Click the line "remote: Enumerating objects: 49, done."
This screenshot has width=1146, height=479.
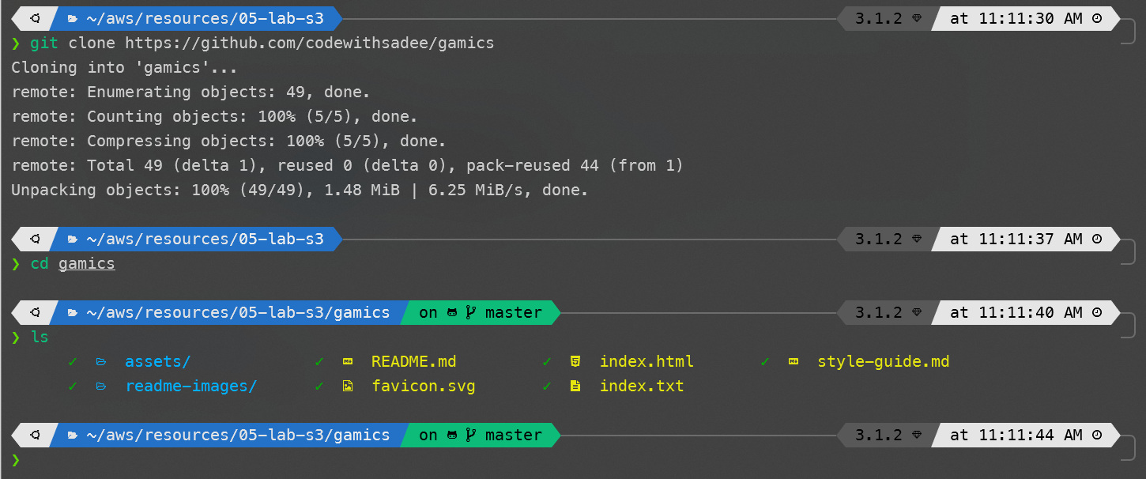pyautogui.click(x=191, y=92)
